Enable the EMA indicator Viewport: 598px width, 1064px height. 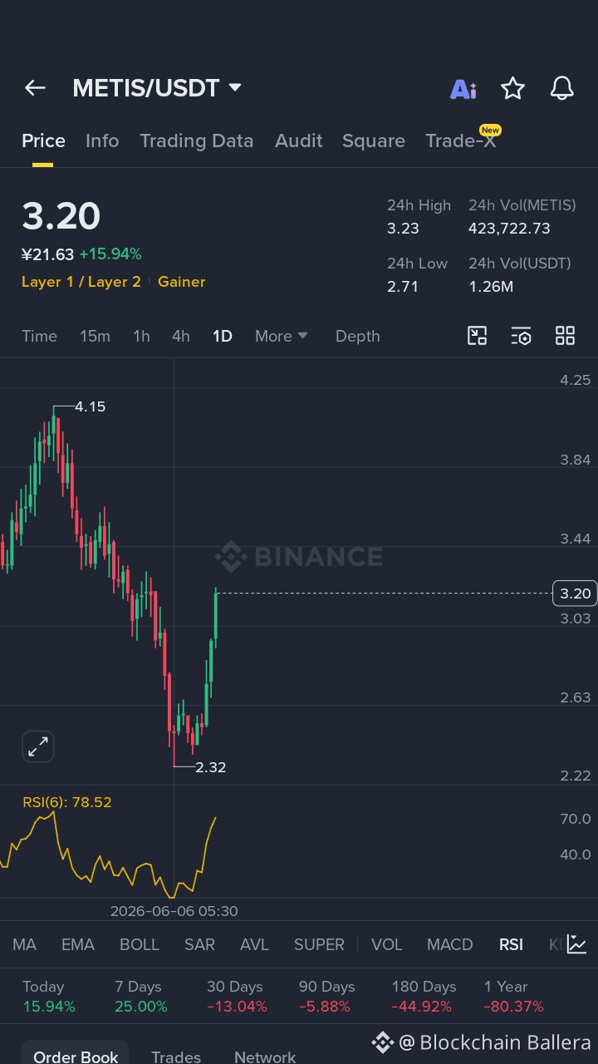(x=78, y=944)
